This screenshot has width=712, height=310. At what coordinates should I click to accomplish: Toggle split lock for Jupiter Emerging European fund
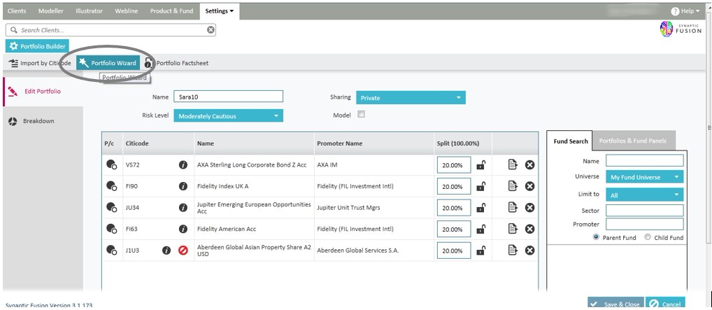point(481,208)
